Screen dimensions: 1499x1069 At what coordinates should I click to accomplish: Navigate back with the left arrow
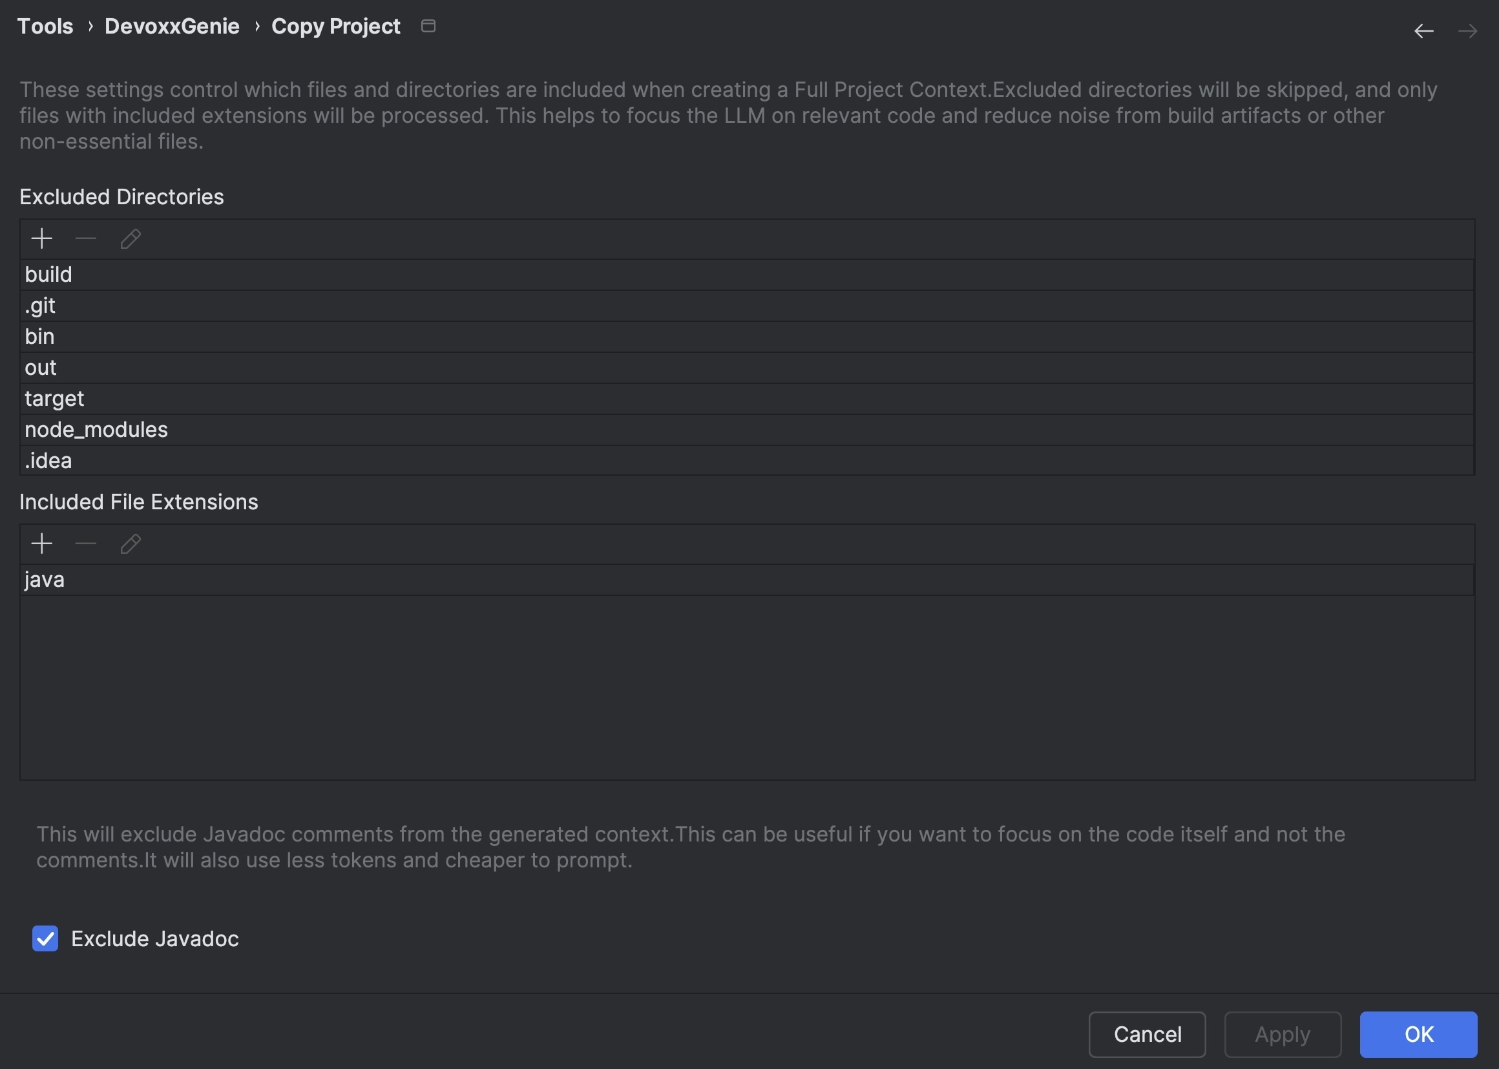pyautogui.click(x=1423, y=31)
